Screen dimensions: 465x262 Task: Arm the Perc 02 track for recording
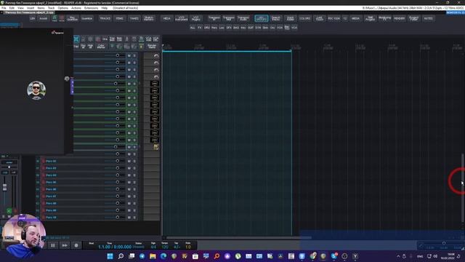(x=44, y=161)
